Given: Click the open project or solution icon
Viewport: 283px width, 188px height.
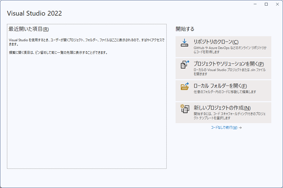Looking at the screenshot, I should click(185, 65).
